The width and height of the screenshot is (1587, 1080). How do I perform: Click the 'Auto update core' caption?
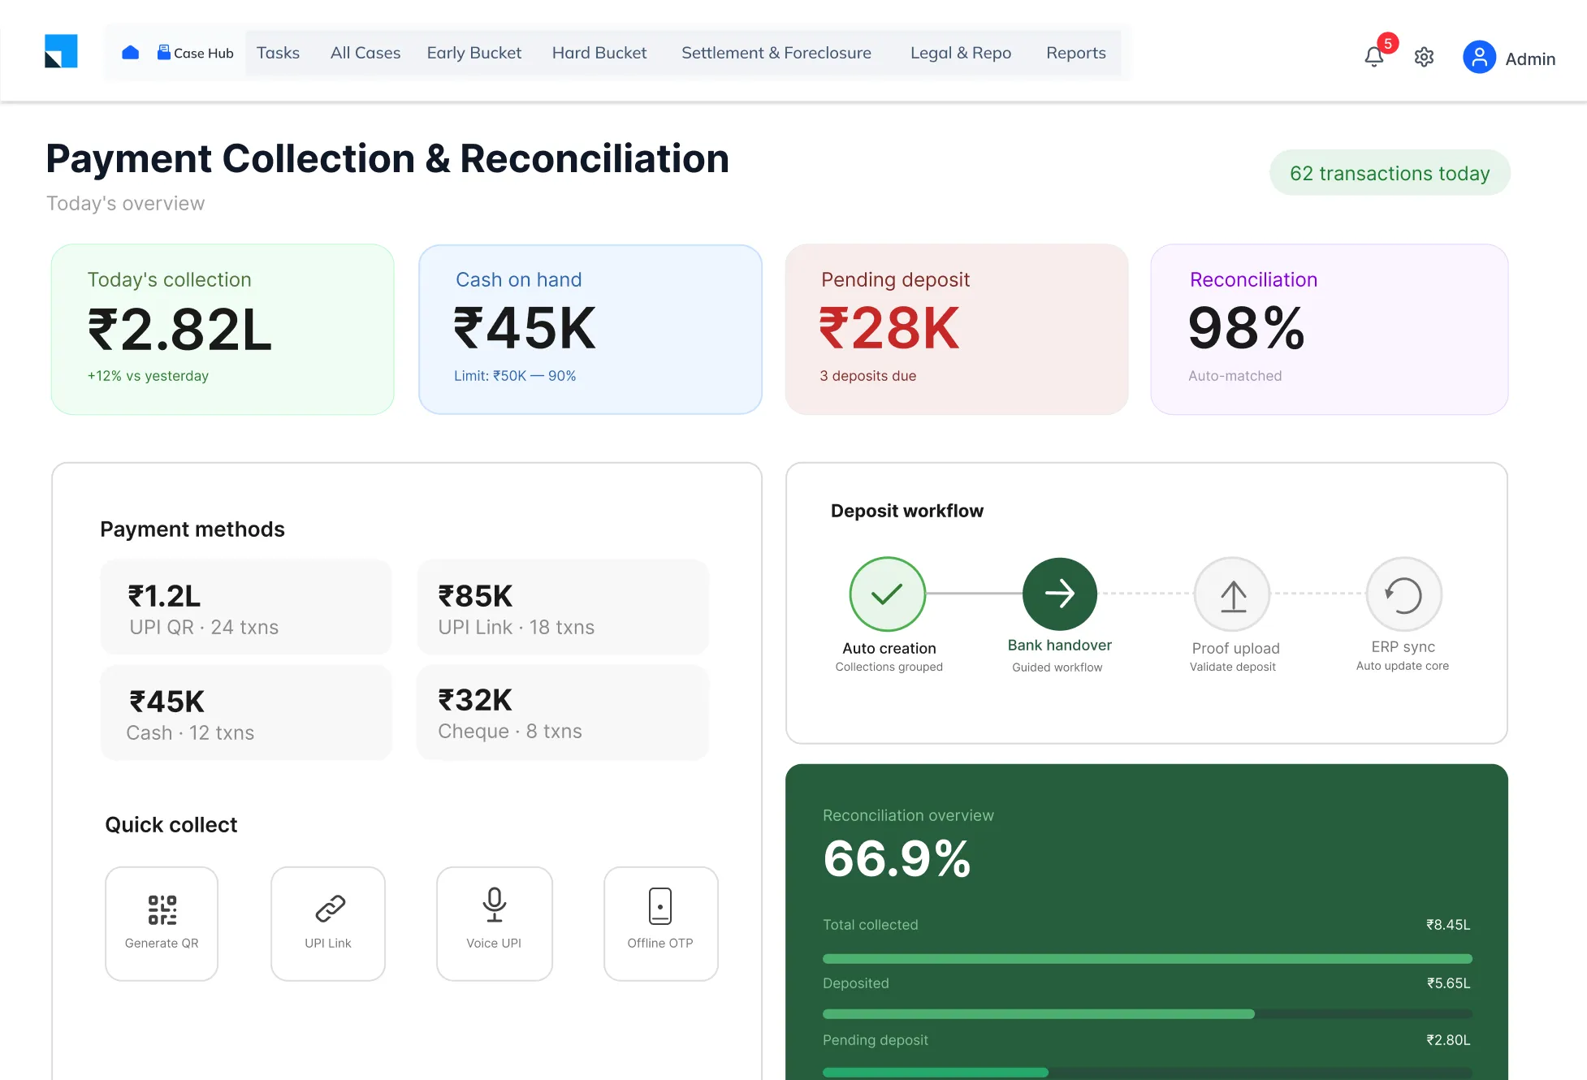(x=1403, y=666)
